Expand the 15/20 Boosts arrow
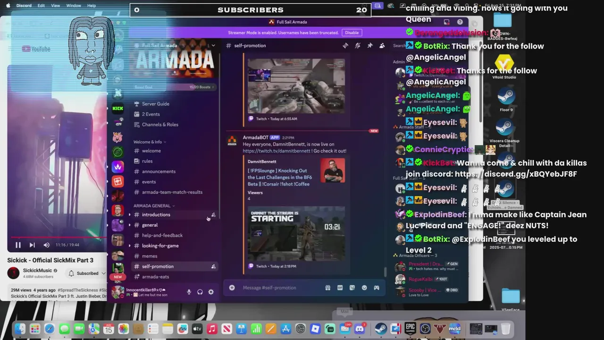 coord(213,87)
